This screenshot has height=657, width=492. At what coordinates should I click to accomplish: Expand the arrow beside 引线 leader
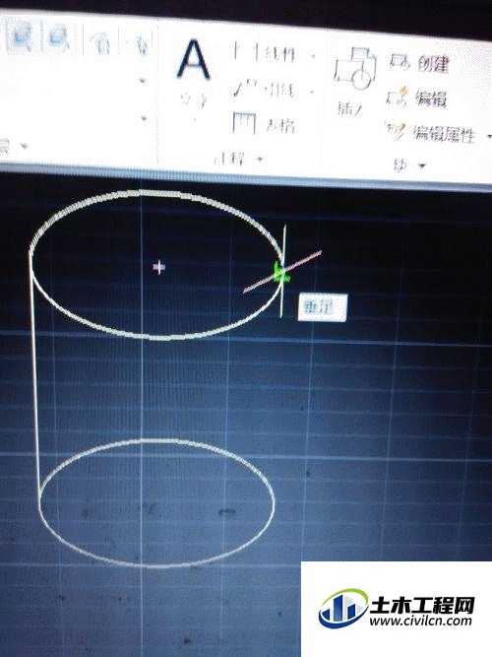[x=312, y=91]
